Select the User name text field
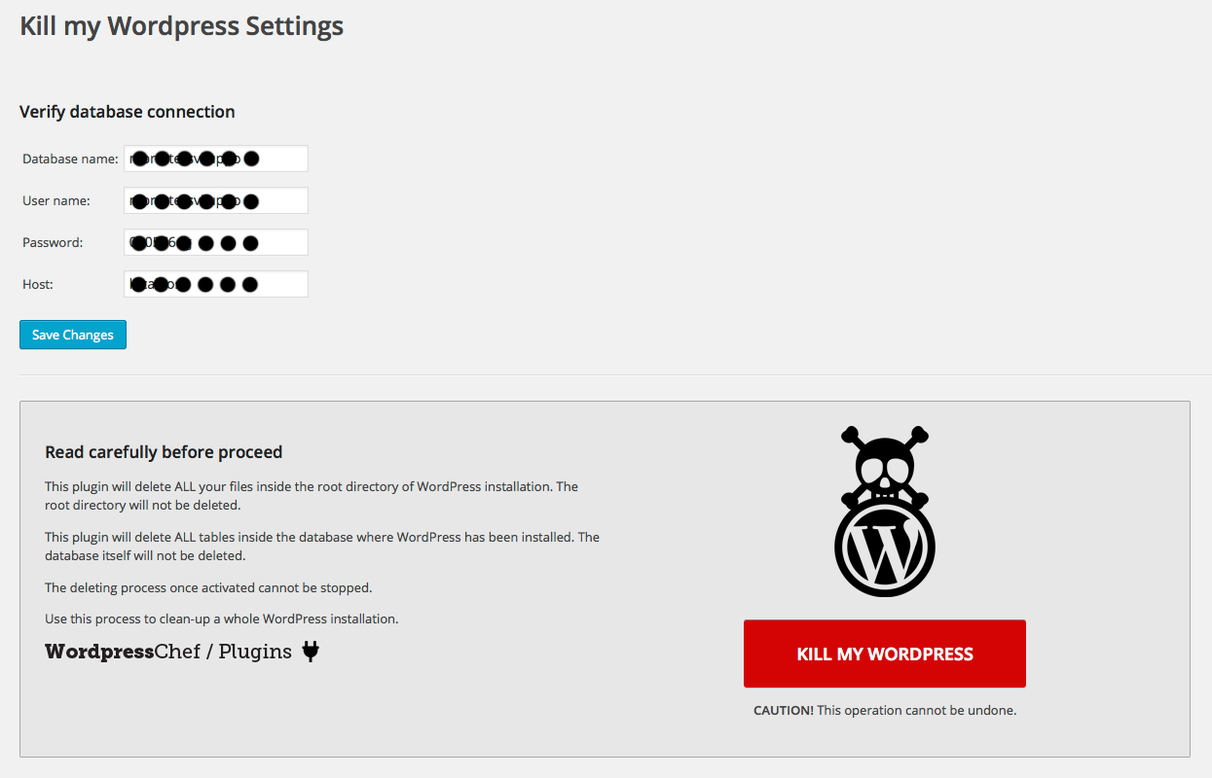 click(216, 200)
